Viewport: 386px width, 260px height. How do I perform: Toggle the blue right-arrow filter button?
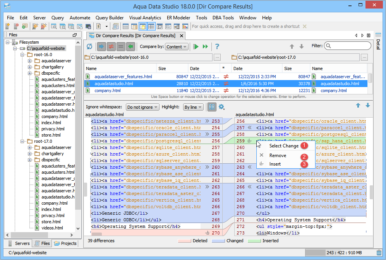click(101, 46)
